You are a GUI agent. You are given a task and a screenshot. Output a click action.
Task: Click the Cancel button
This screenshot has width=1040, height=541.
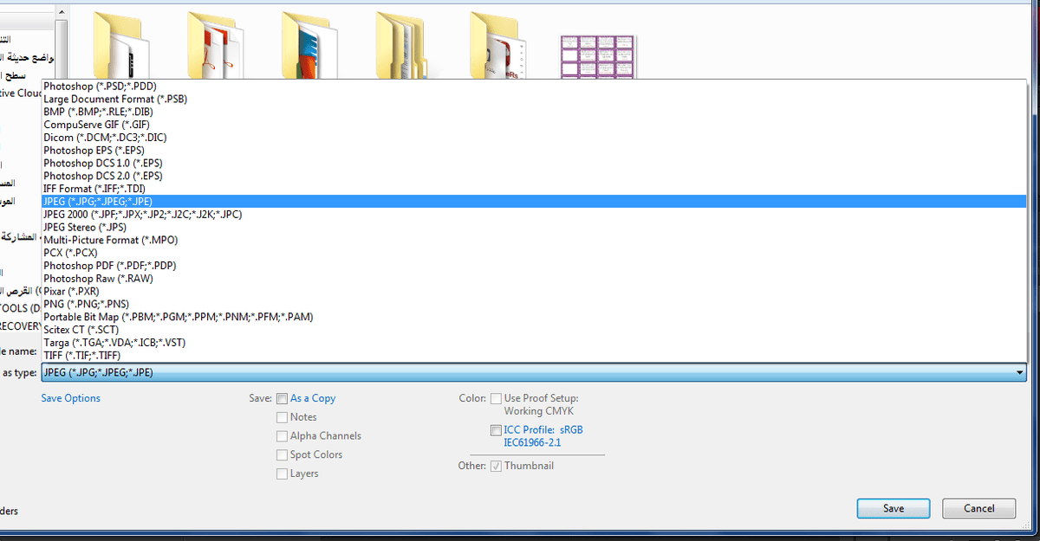pyautogui.click(x=979, y=509)
